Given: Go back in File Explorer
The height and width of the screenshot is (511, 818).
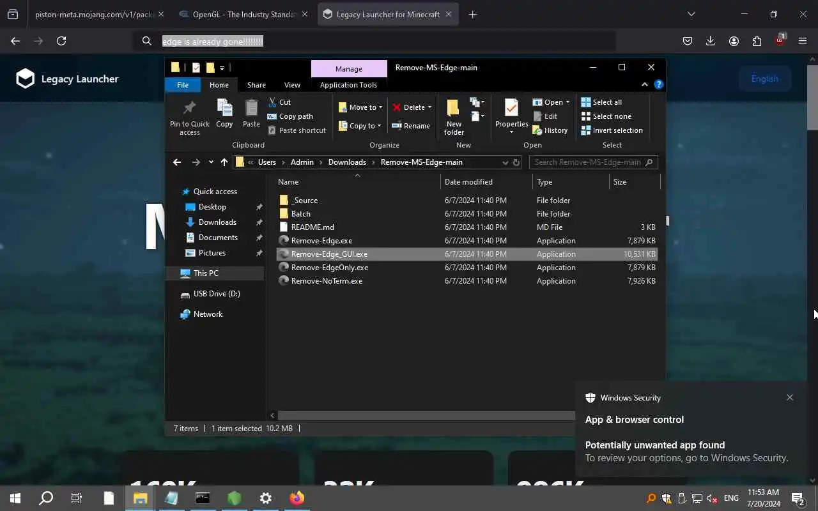Looking at the screenshot, I should (177, 162).
